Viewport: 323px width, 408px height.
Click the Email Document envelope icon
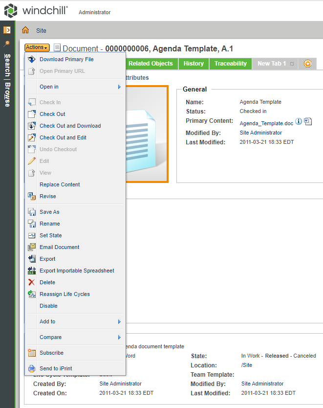coord(32,247)
